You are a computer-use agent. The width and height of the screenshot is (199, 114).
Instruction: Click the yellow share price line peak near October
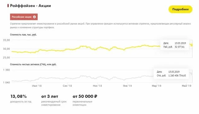click(x=83, y=46)
